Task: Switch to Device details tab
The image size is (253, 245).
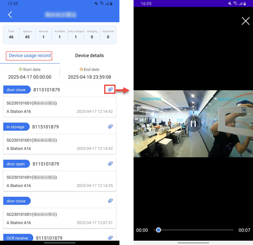Action: click(x=89, y=56)
